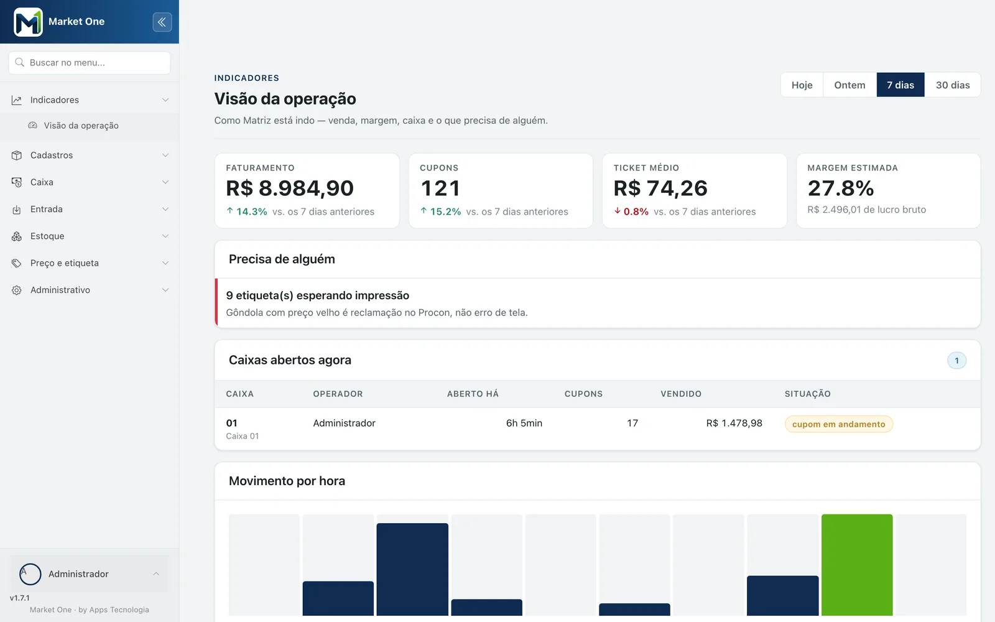Collapse the Indicadores menu chevron
Image resolution: width=995 pixels, height=622 pixels.
point(165,100)
